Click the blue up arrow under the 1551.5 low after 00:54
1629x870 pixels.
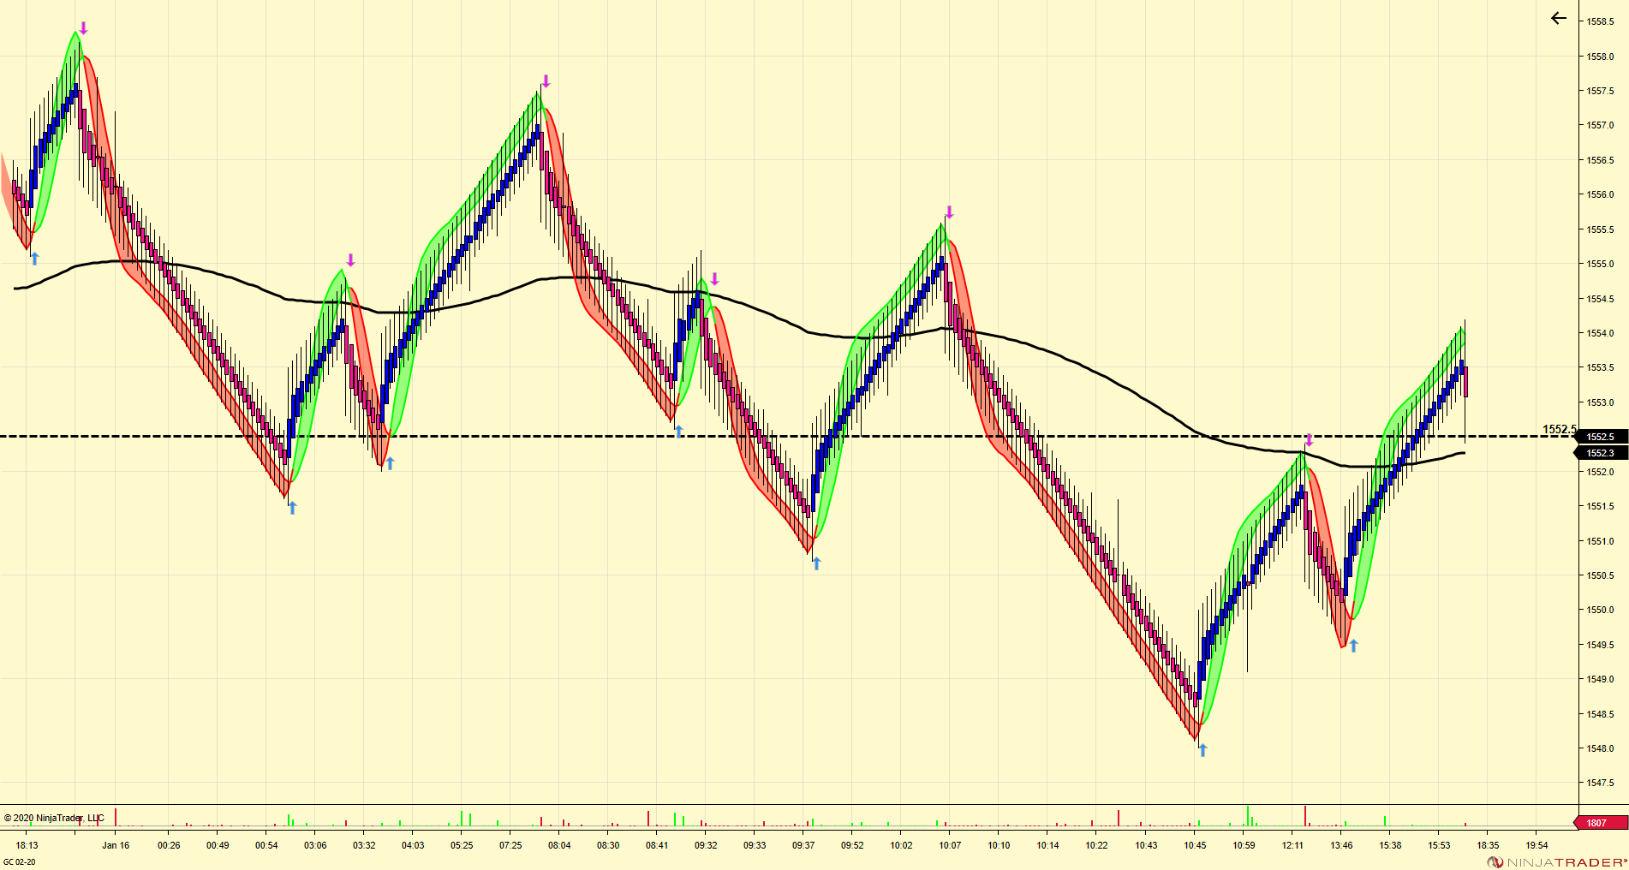[292, 508]
